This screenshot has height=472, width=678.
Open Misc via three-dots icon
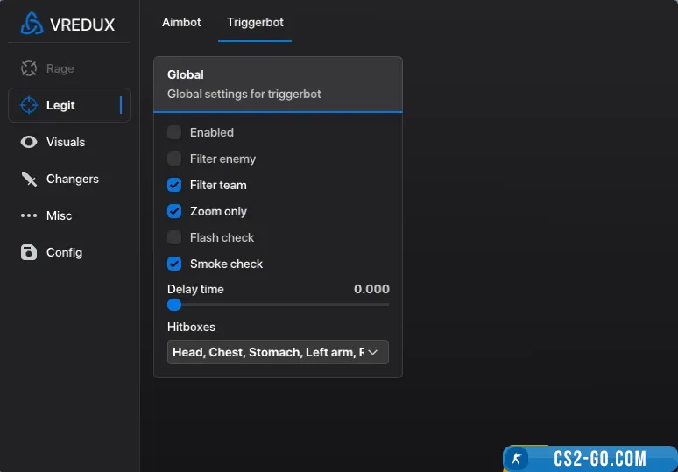(x=29, y=215)
